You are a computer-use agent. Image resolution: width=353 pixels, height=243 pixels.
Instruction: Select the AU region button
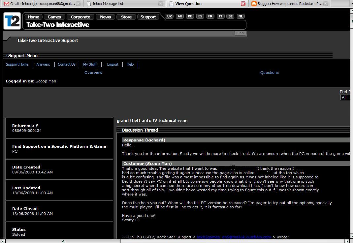pyautogui.click(x=180, y=16)
